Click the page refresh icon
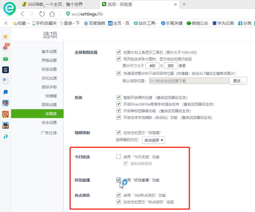This screenshot has height=212, width=255. click(x=42, y=13)
